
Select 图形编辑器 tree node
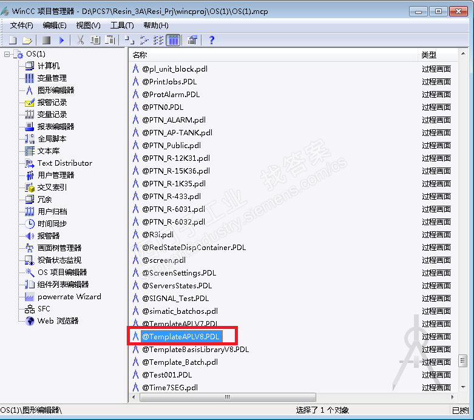point(56,90)
